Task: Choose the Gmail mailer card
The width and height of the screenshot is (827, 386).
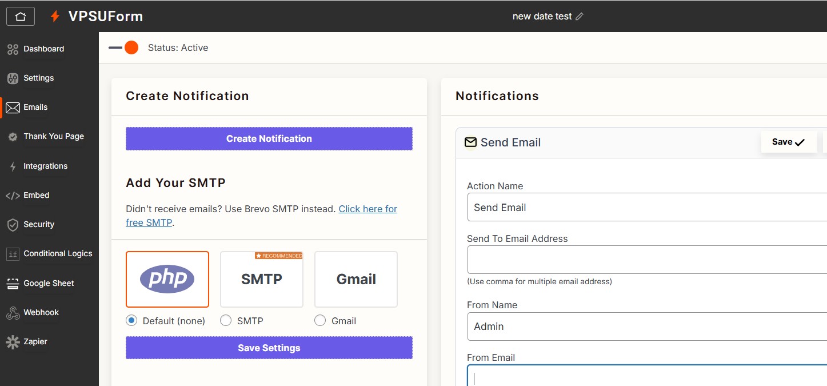Action: tap(356, 280)
